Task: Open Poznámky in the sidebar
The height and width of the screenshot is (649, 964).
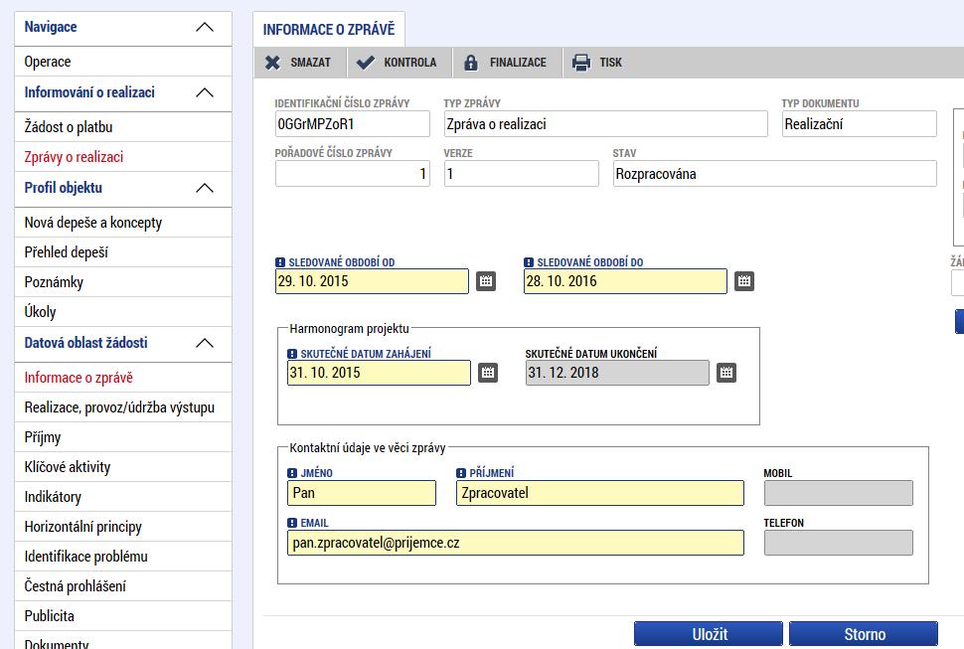Action: (x=123, y=282)
